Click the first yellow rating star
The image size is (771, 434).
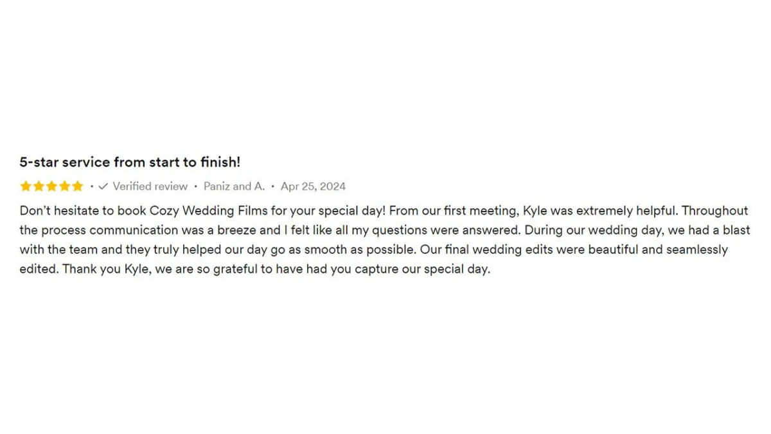[x=26, y=186]
